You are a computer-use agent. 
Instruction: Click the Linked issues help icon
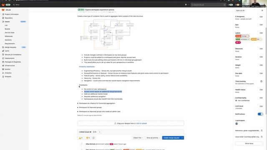91,132
